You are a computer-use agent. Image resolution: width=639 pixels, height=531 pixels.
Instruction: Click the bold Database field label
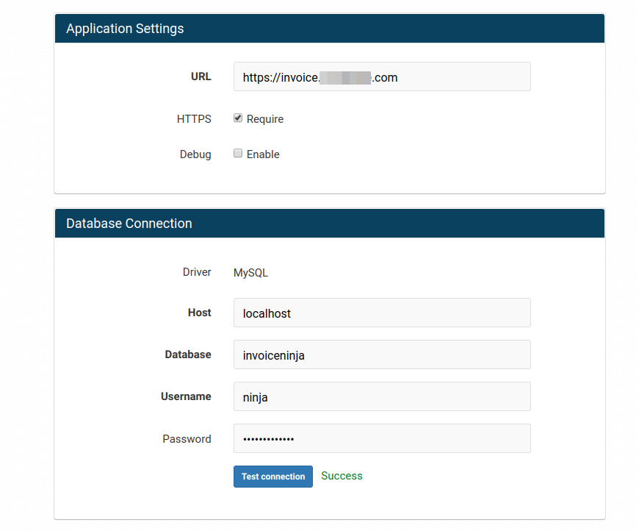188,354
